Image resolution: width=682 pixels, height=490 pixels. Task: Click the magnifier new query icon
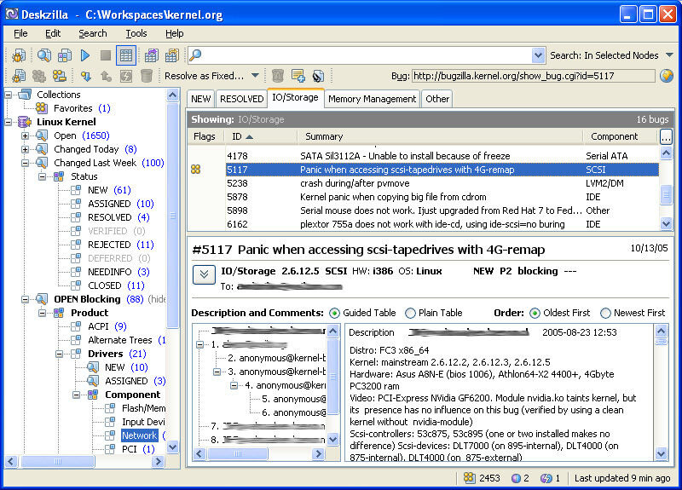43,55
